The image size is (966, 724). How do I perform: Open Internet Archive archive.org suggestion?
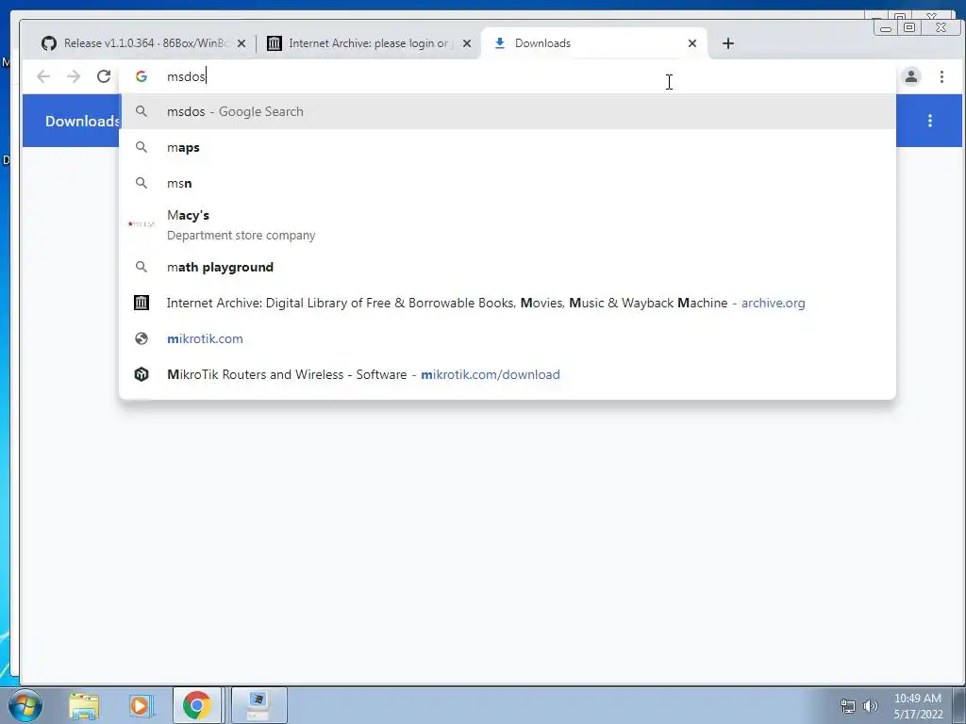(x=508, y=303)
